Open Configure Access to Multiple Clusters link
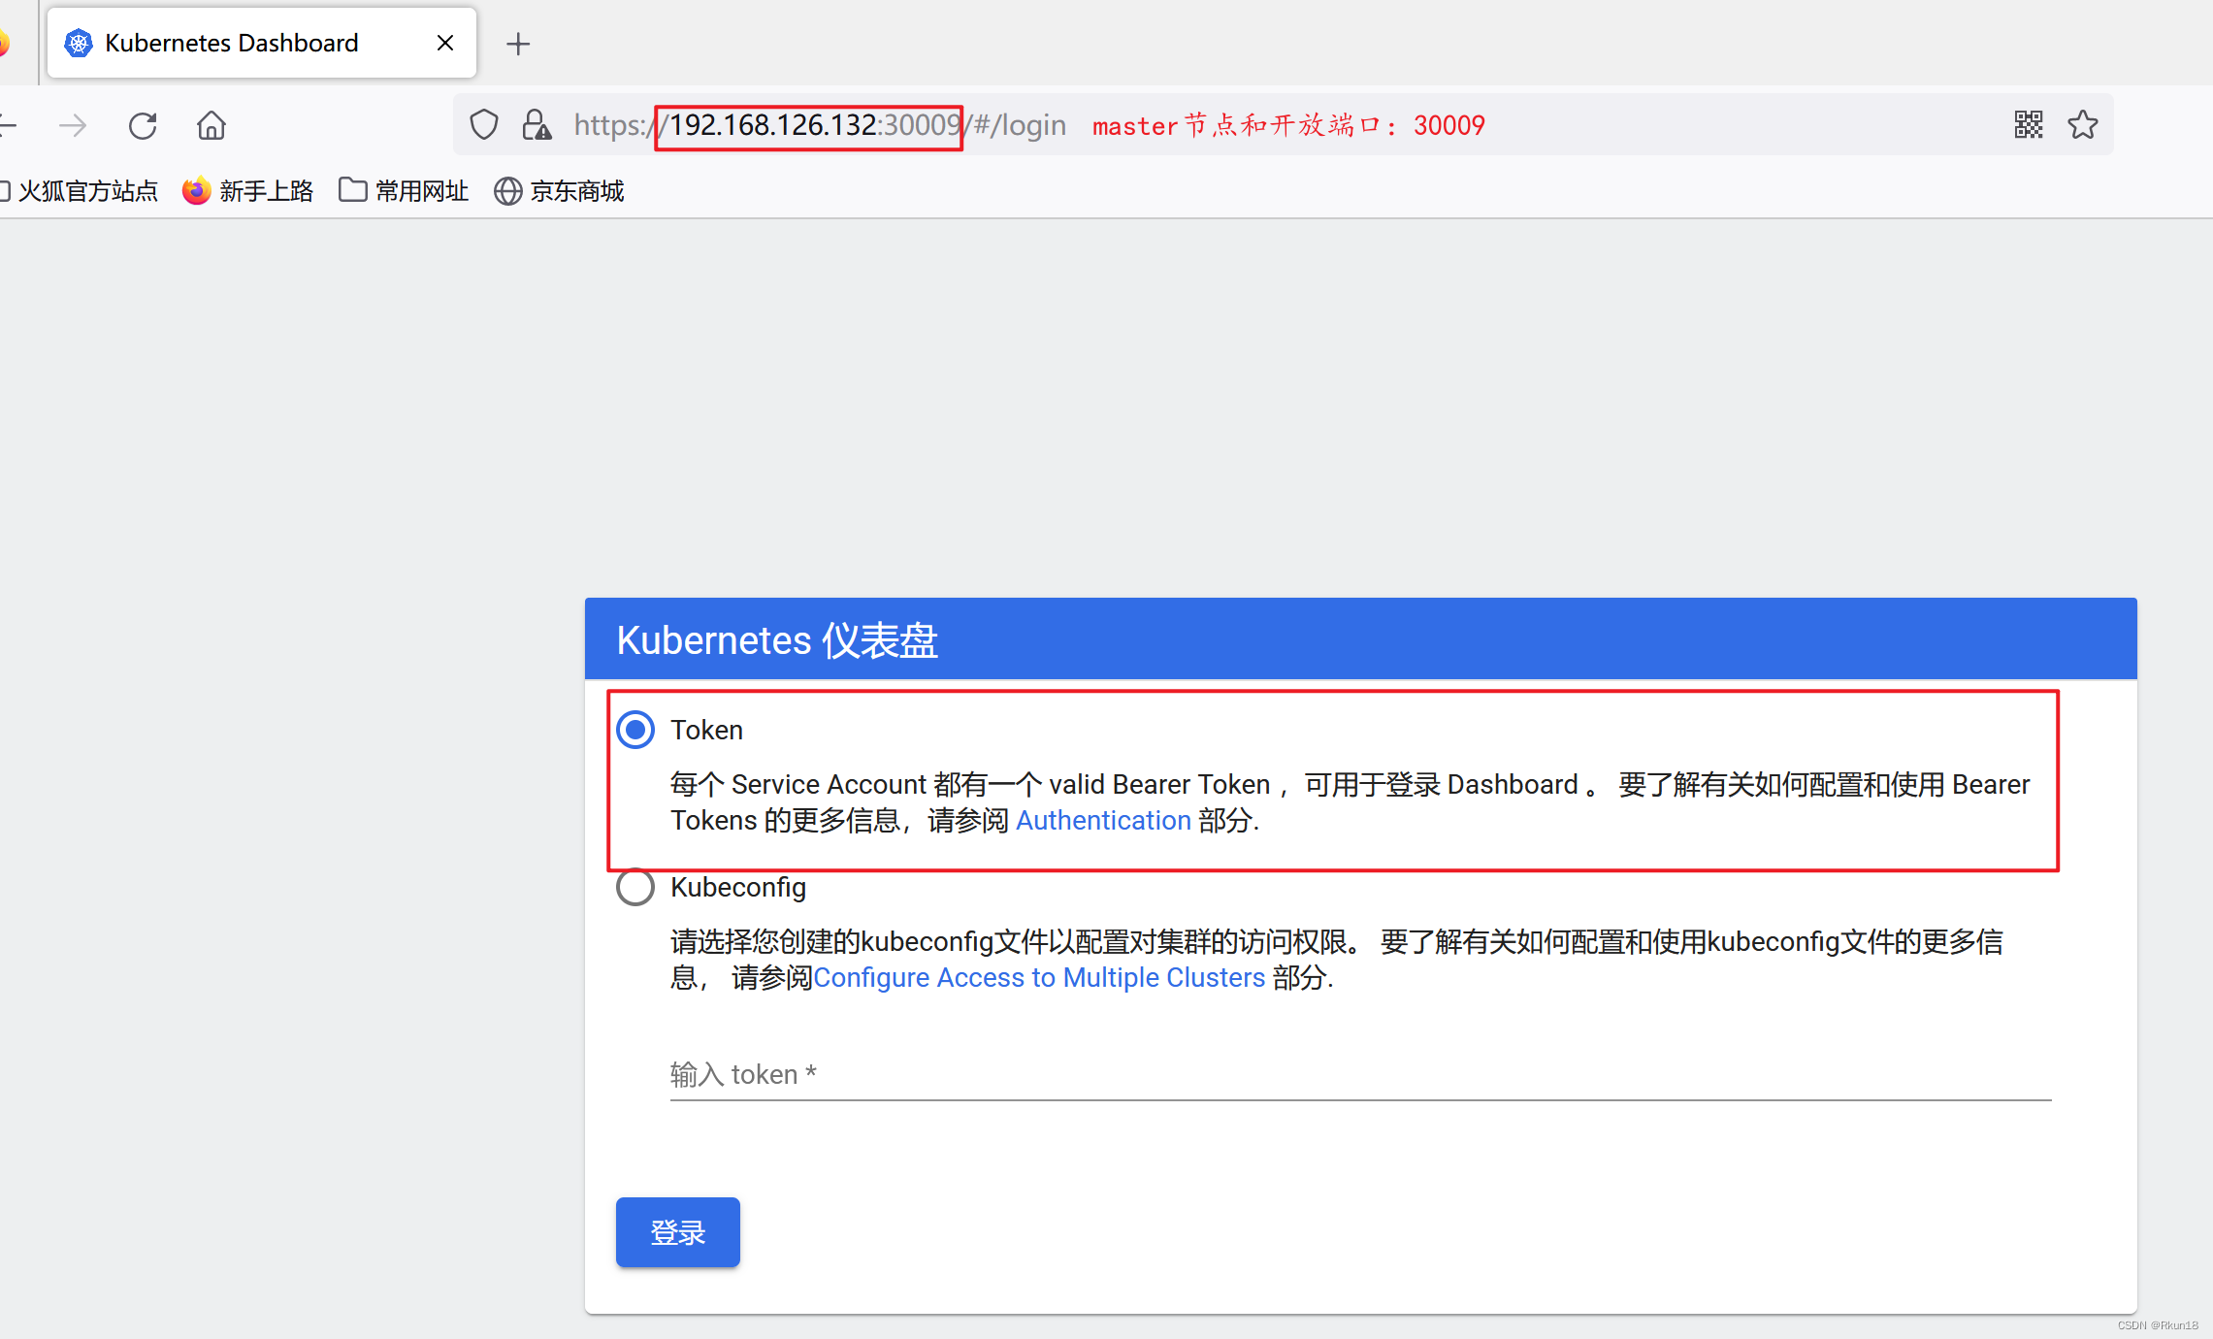 tap(1039, 978)
